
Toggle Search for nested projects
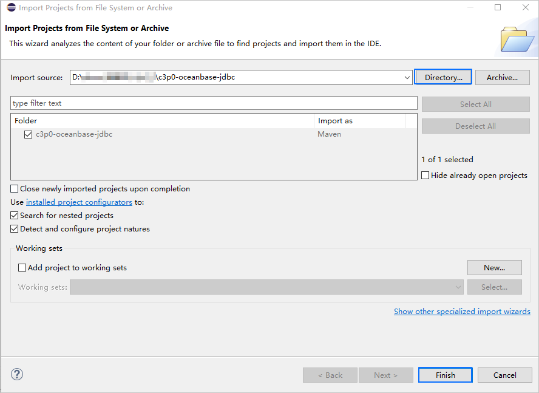point(15,216)
